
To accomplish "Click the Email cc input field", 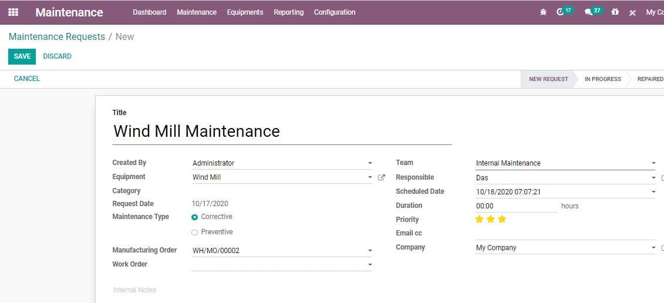I will pos(565,234).
